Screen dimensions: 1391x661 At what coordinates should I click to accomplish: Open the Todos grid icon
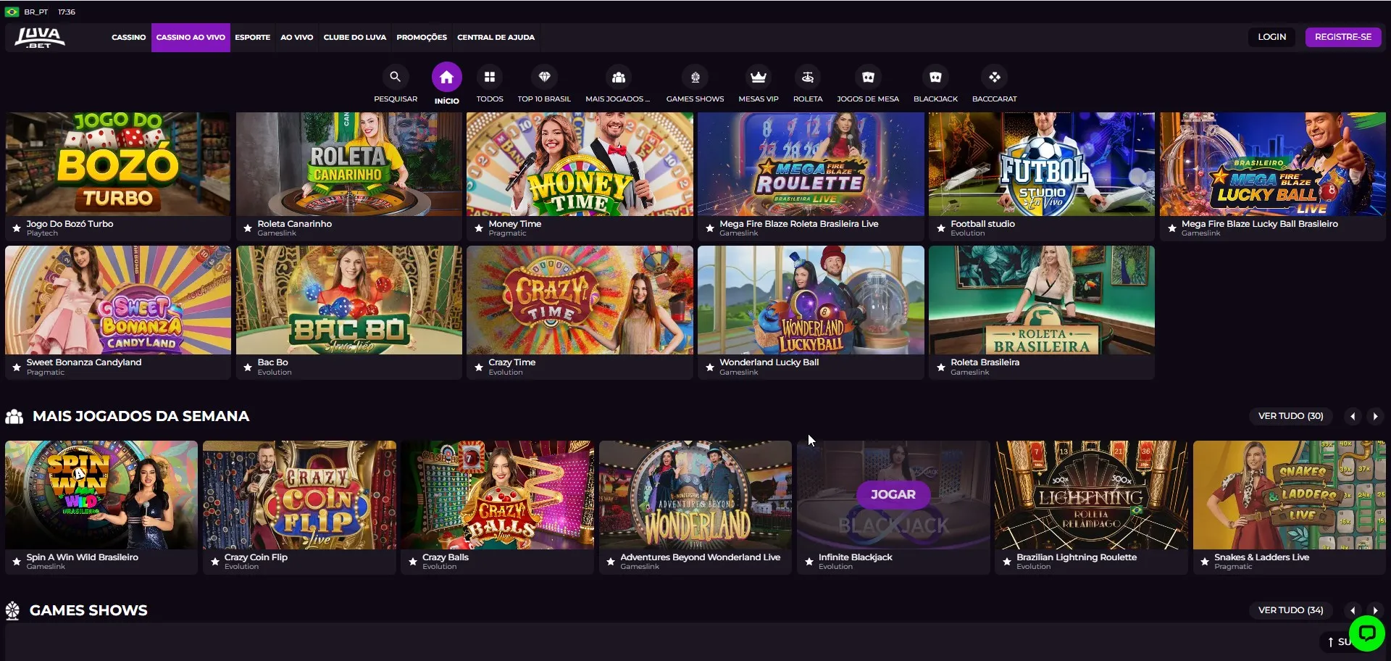(490, 77)
